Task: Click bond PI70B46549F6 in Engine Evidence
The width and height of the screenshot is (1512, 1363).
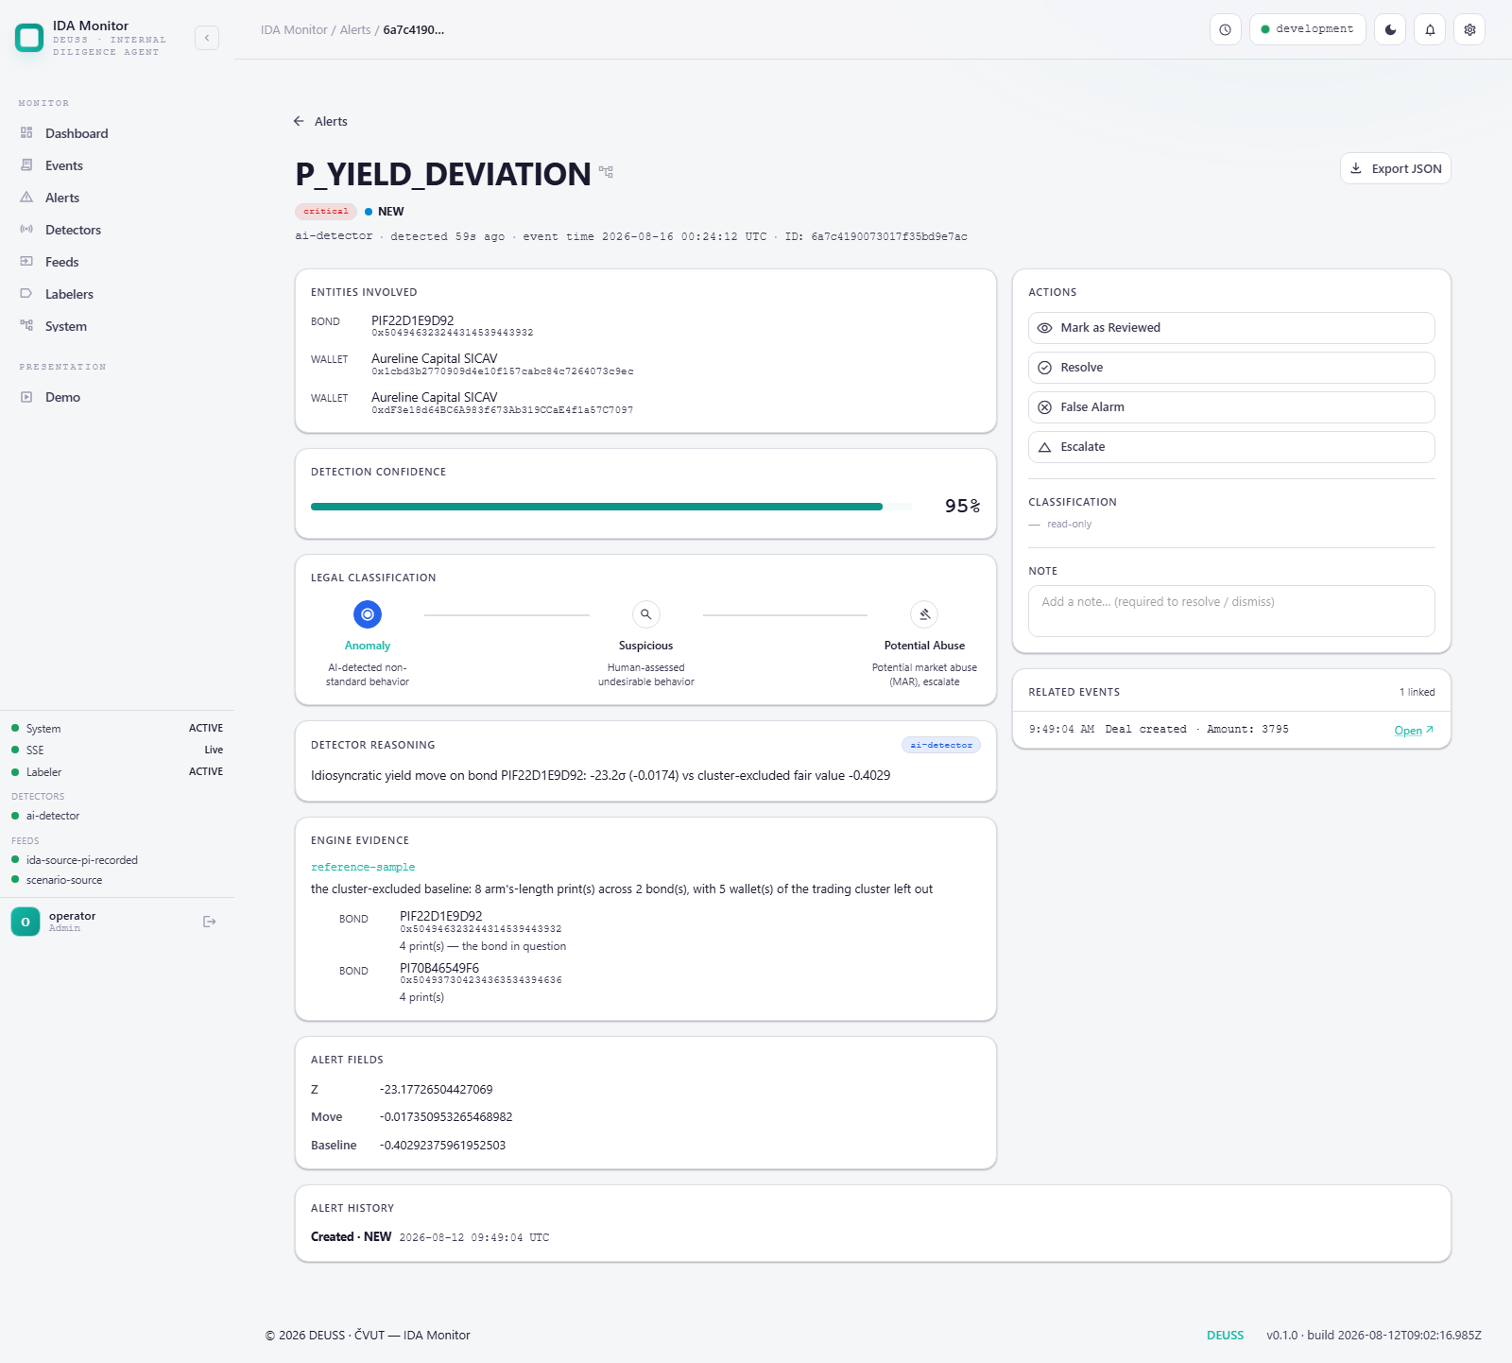Action: point(439,968)
